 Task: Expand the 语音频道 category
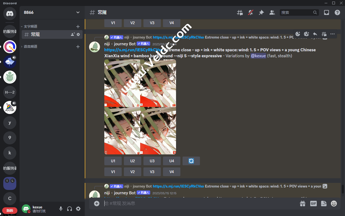point(30,47)
